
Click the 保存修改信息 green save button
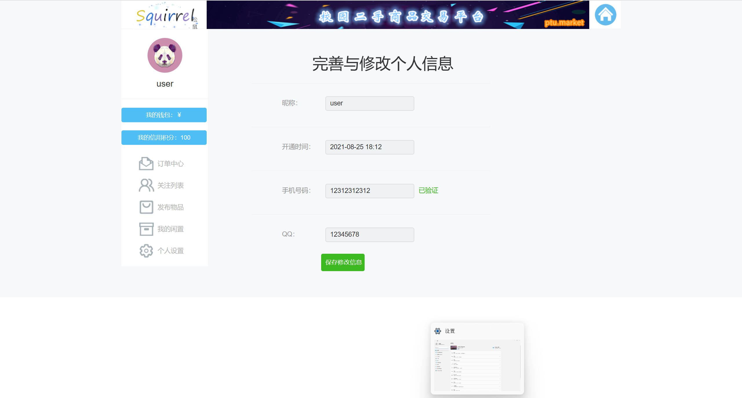[343, 262]
